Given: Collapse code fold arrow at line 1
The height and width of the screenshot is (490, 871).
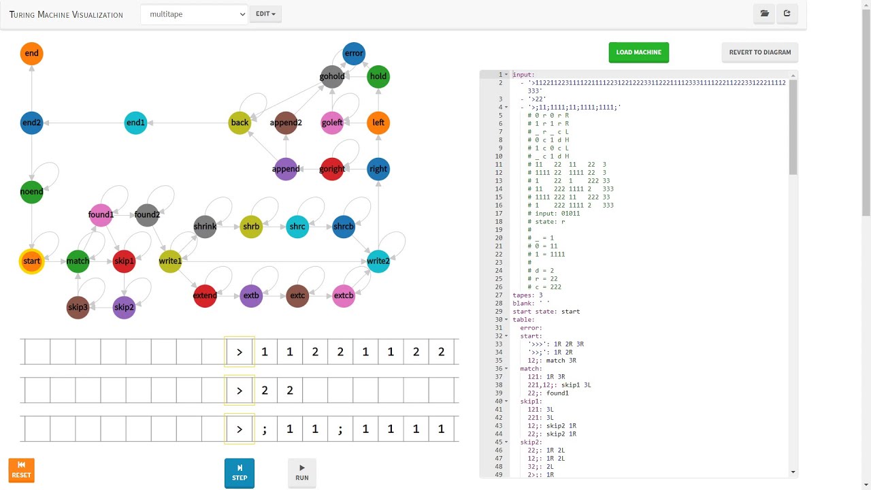Looking at the screenshot, I should tap(506, 75).
